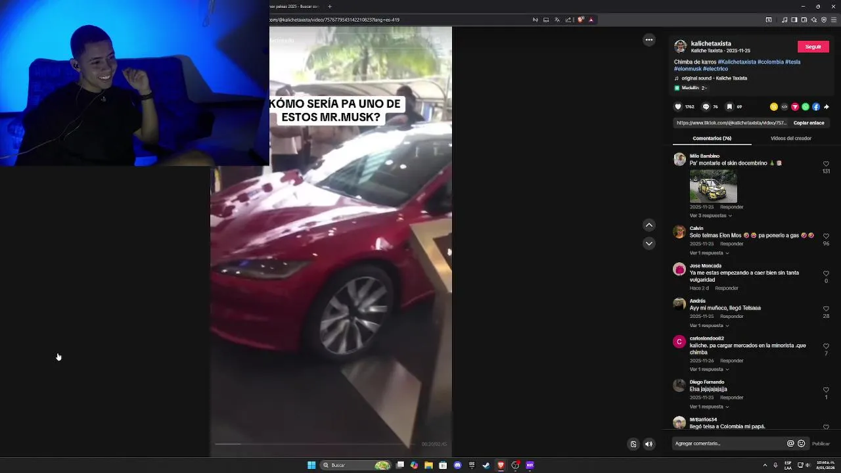Switch to Videos del creador tab
Image resolution: width=841 pixels, height=473 pixels.
pos(790,139)
